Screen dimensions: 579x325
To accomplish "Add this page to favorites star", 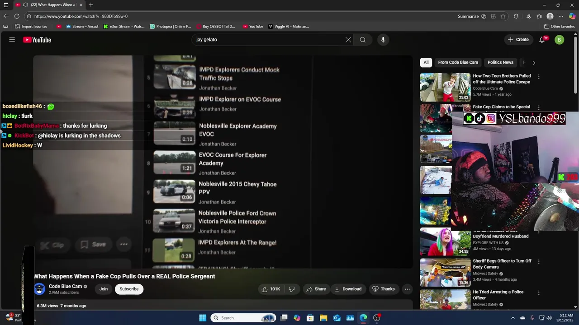I will click(503, 16).
